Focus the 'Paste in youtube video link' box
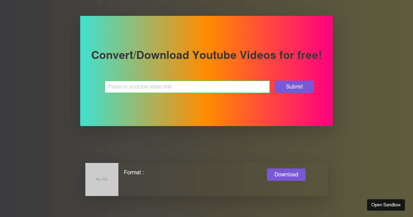 coord(187,86)
